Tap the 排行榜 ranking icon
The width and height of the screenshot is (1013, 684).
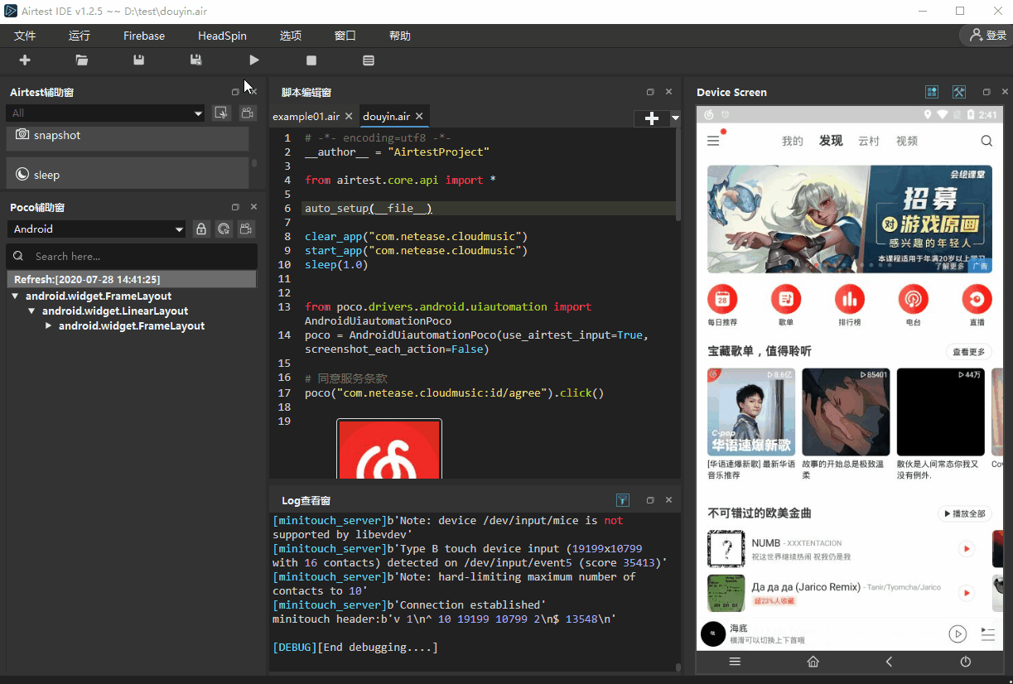tap(850, 299)
